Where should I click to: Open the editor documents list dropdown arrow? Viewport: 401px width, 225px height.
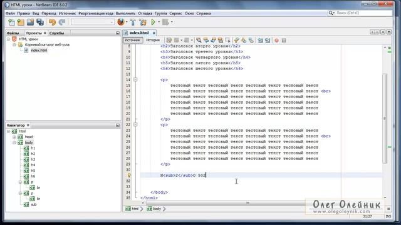click(383, 32)
